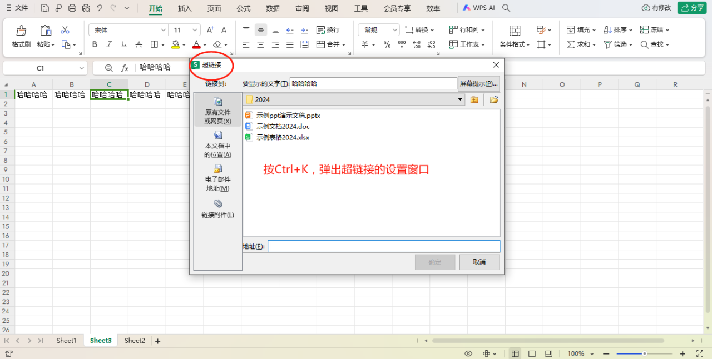The width and height of the screenshot is (712, 359).
Task: Apply strikethrough formatting
Action: 139,44
